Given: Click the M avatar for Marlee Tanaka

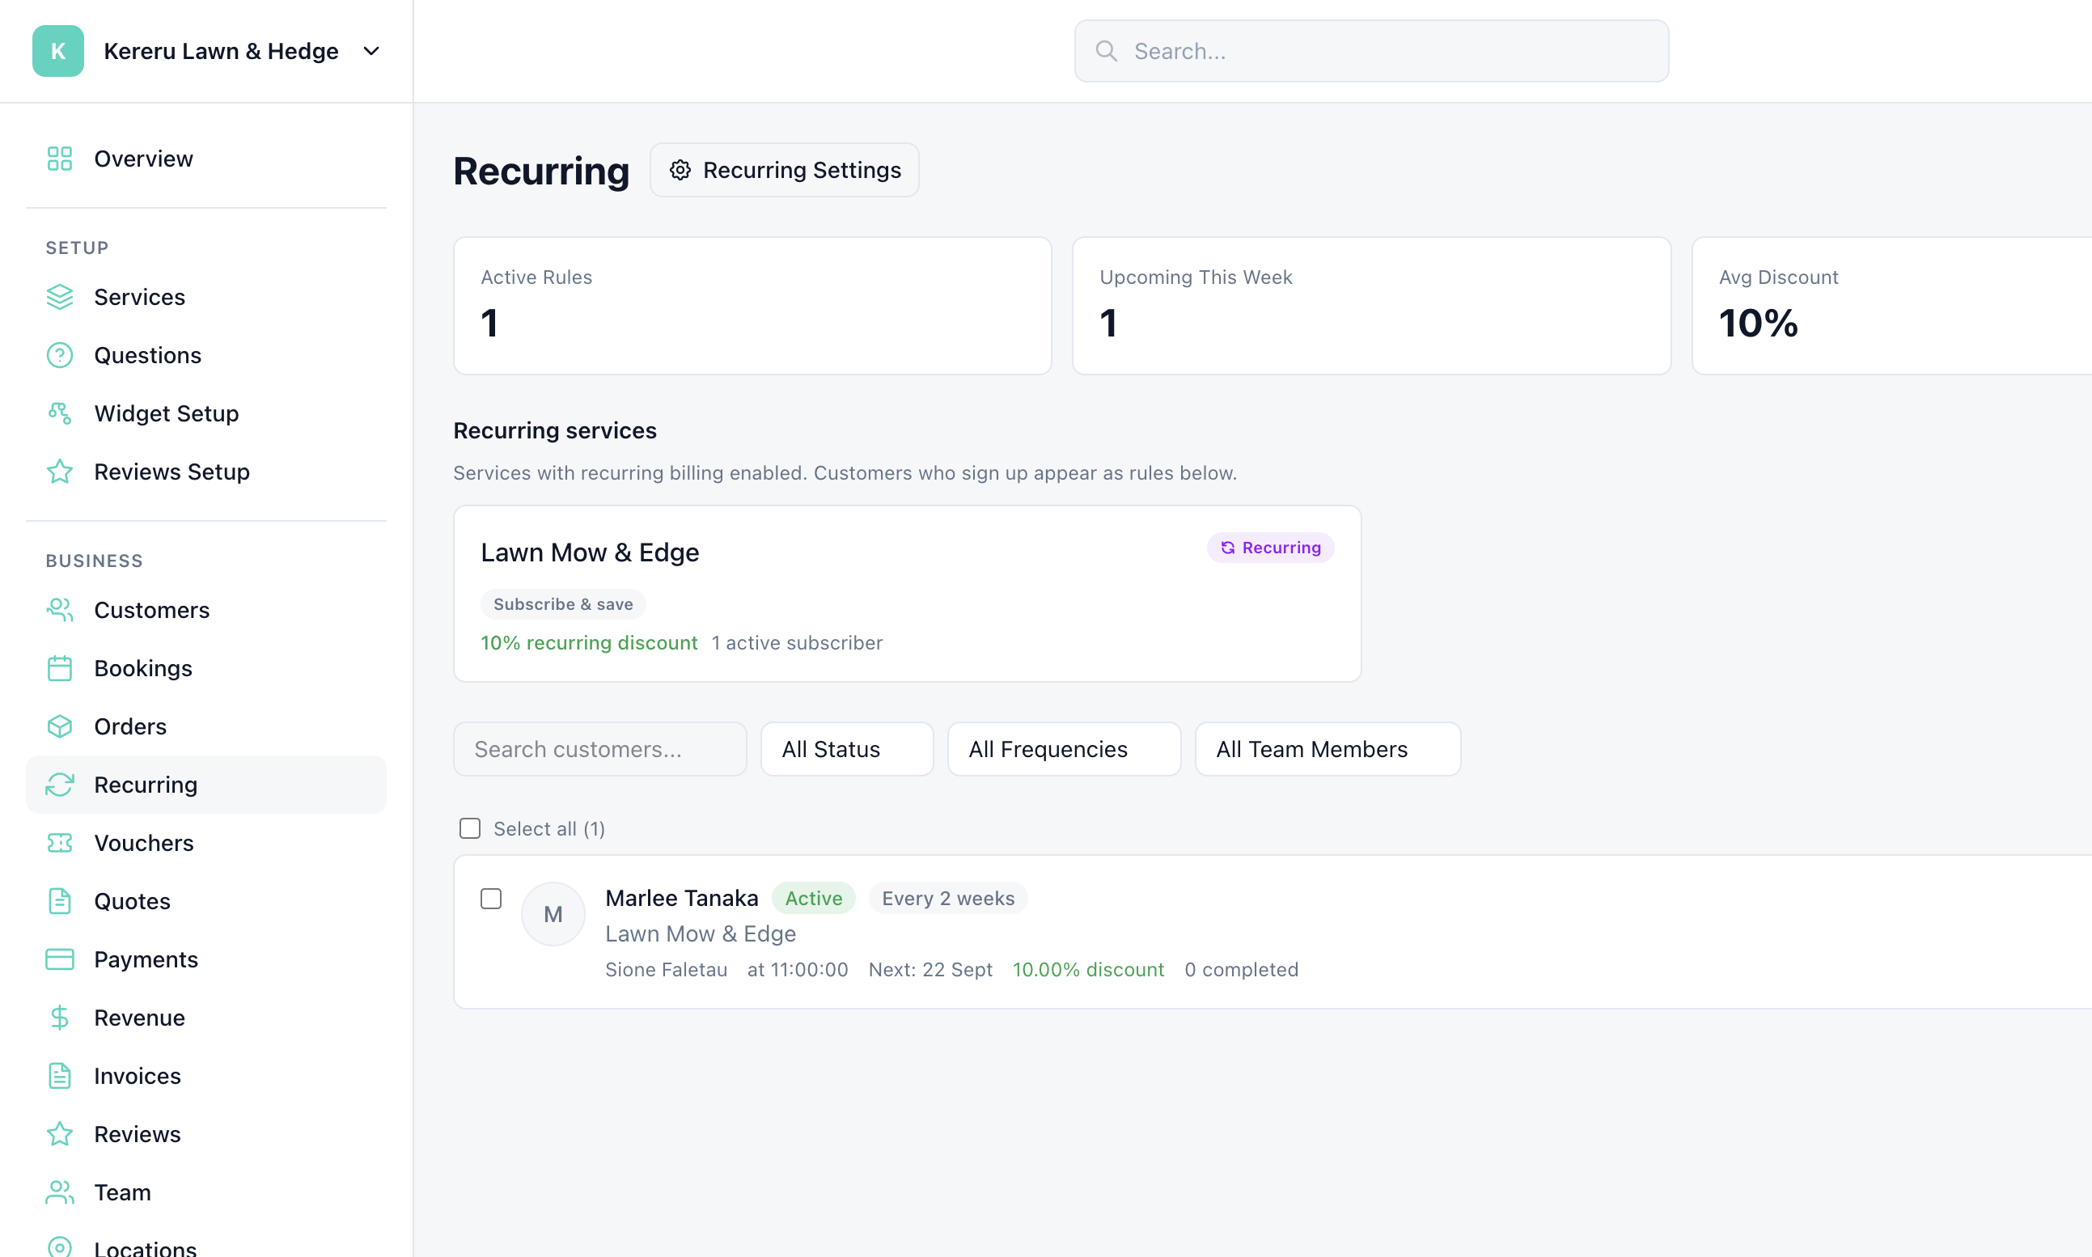Looking at the screenshot, I should (x=553, y=914).
